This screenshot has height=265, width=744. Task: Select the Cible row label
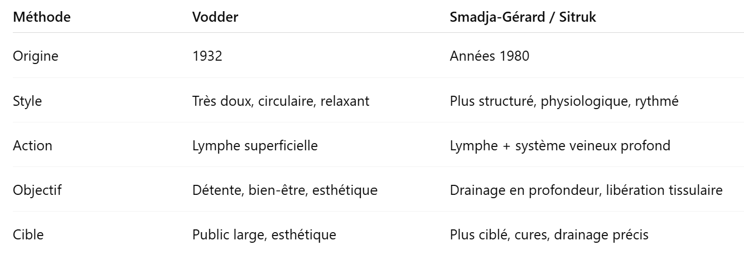[x=28, y=235]
